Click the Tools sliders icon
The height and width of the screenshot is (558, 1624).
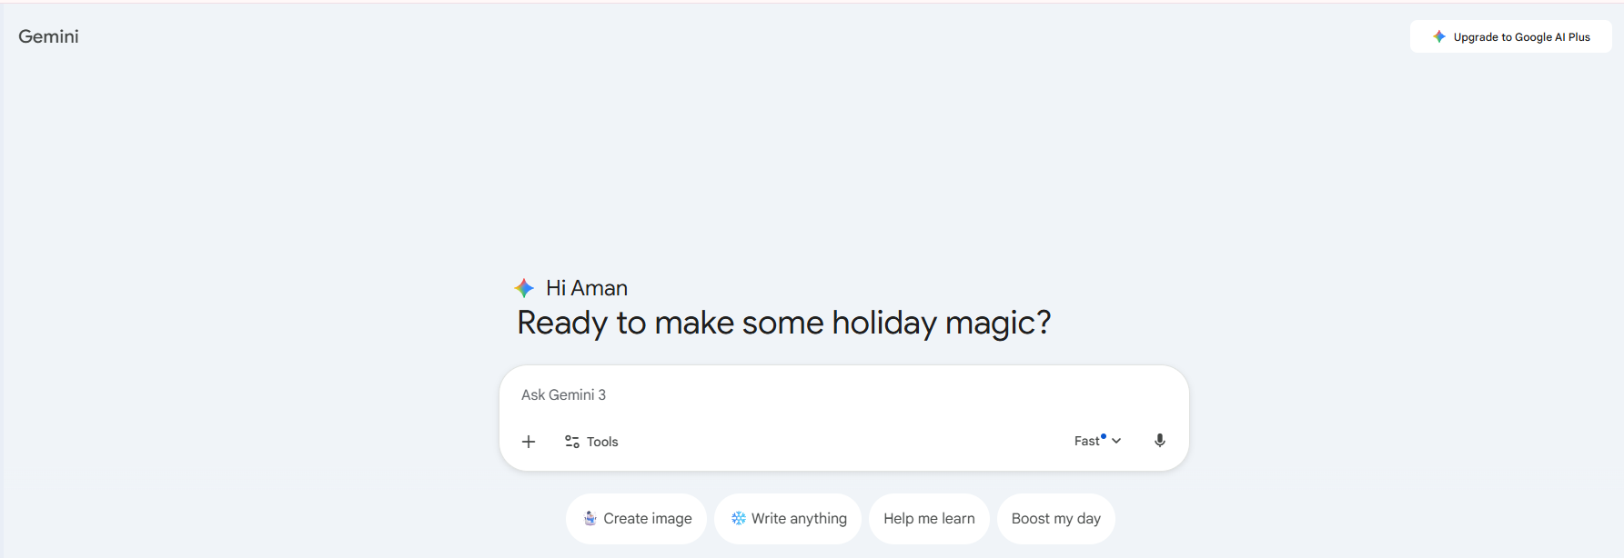coord(572,442)
